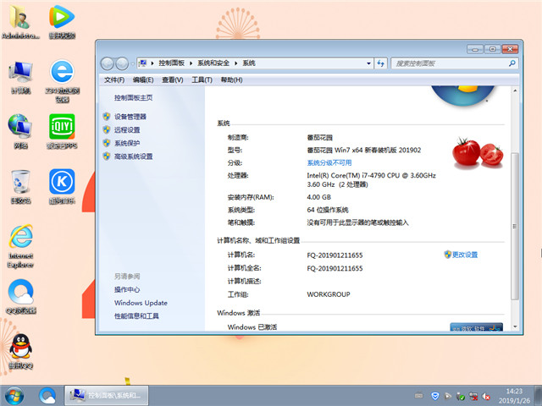Viewport: 542px width, 406px height.
Task: Open the 工具(T) menu
Action: [x=202, y=80]
